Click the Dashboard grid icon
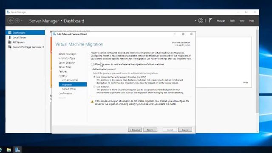 (x=10, y=32)
